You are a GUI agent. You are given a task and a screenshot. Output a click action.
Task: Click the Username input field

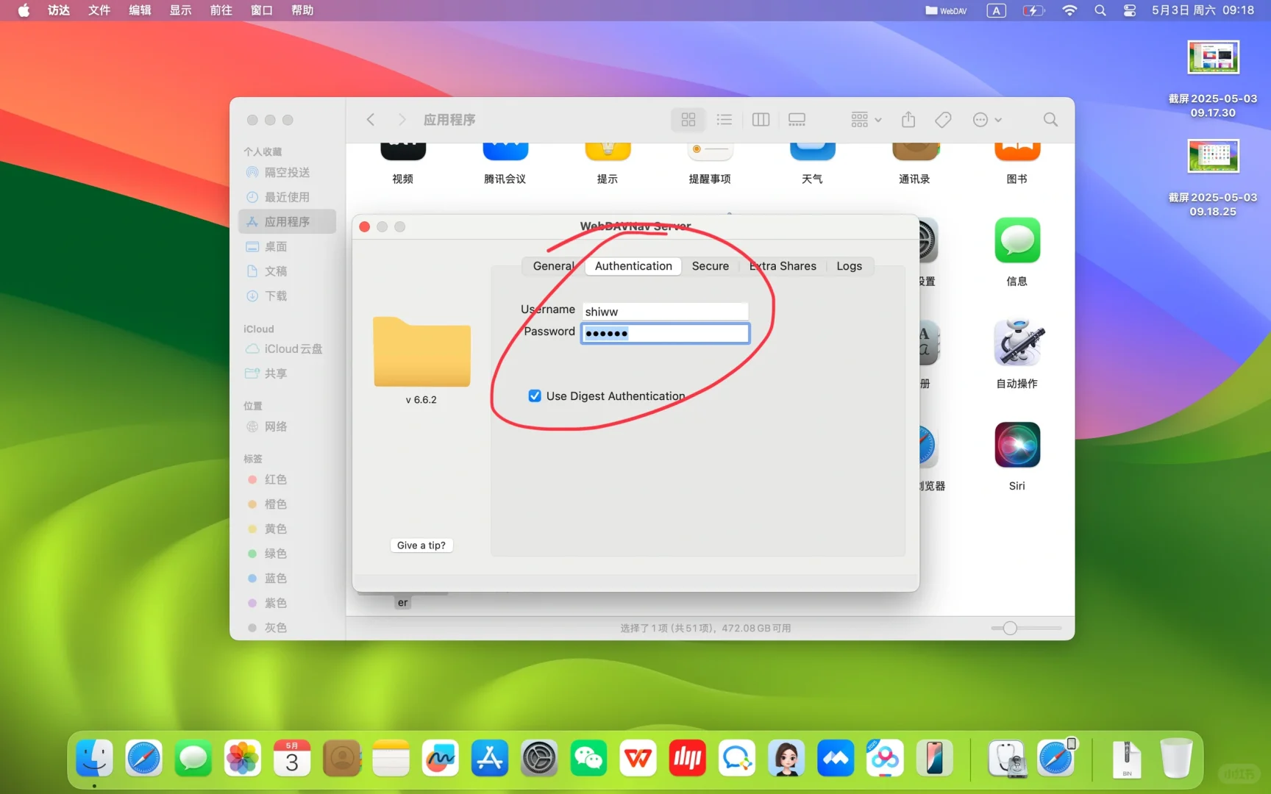(665, 312)
